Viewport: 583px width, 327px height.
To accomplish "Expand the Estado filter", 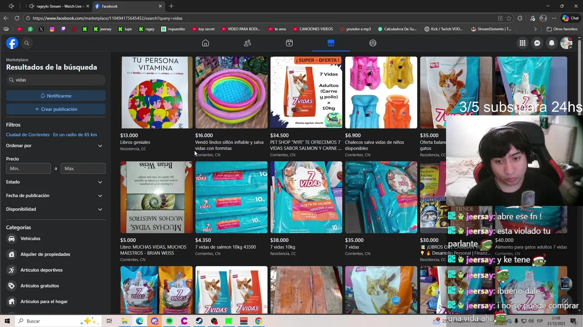I will [x=56, y=182].
